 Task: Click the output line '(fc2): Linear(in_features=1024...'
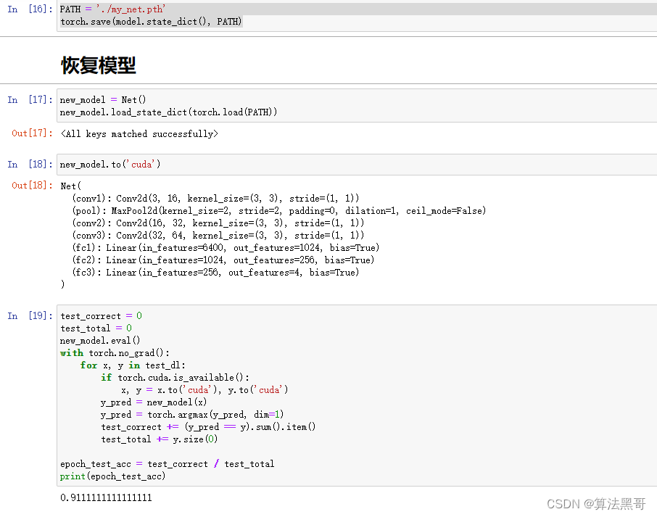click(223, 260)
